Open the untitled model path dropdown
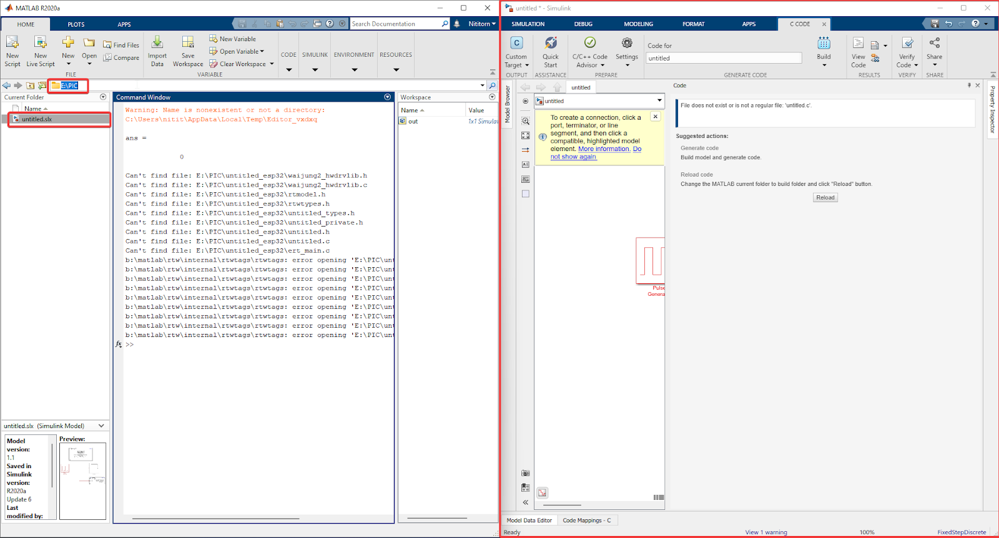 point(659,100)
